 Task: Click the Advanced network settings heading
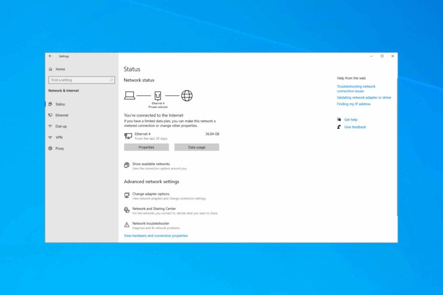(151, 181)
